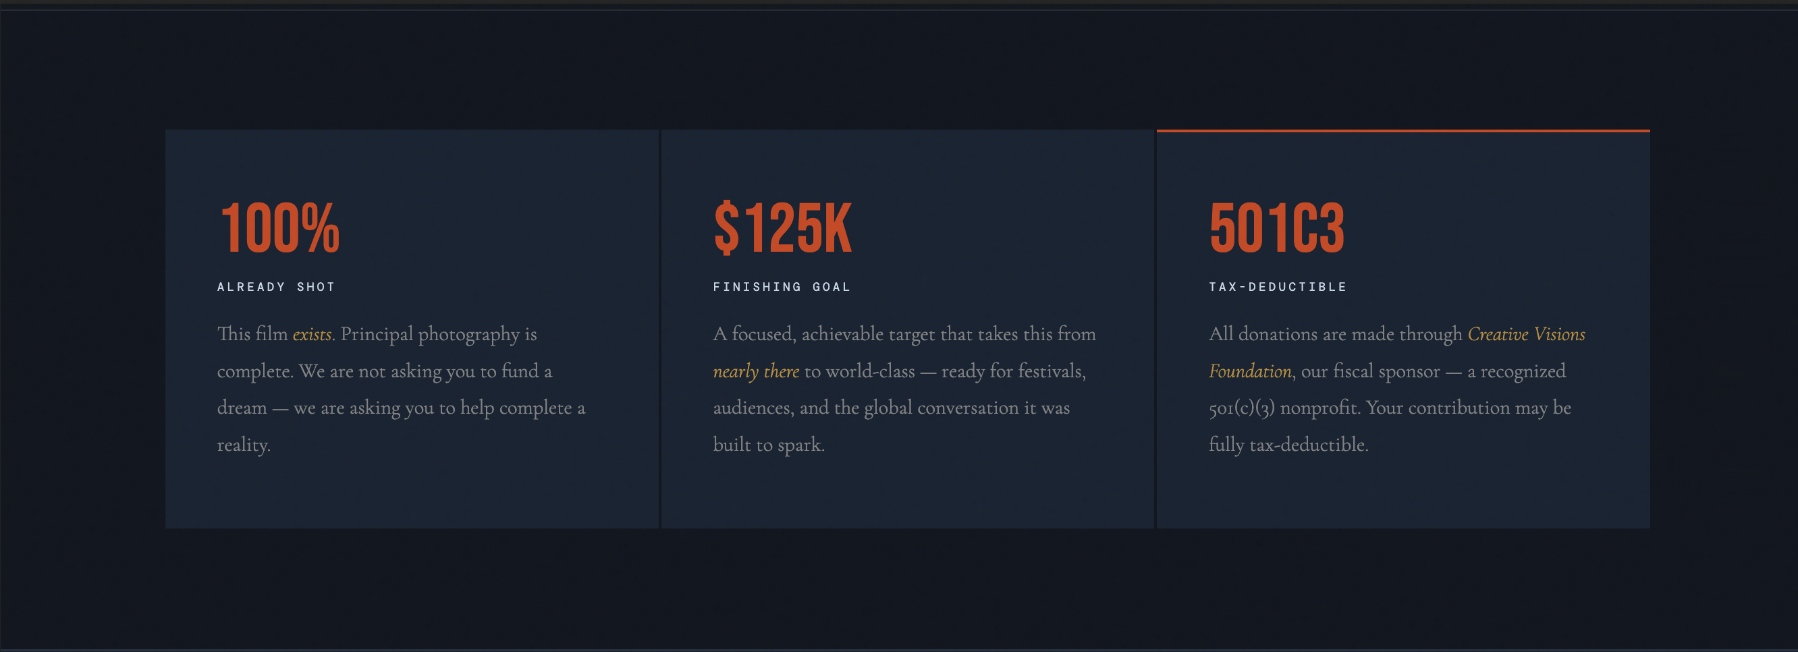Click the text "built to spark."
The width and height of the screenshot is (1798, 652).
click(768, 445)
